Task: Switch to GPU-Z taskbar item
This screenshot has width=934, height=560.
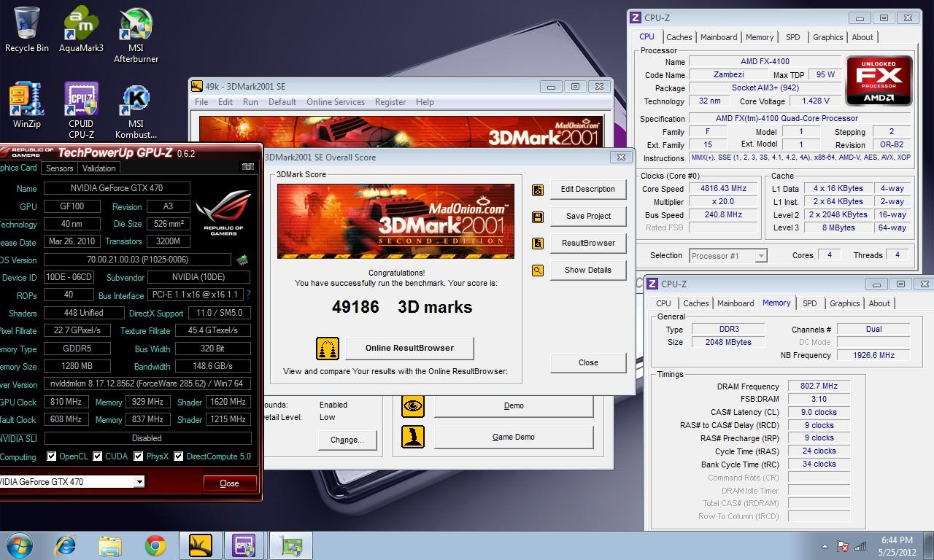Action: click(x=291, y=545)
